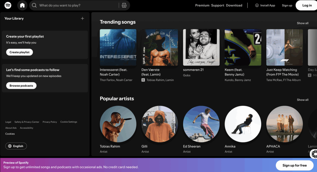This screenshot has width=317, height=172.
Task: Open Cookie Settings link
Action: click(x=68, y=122)
